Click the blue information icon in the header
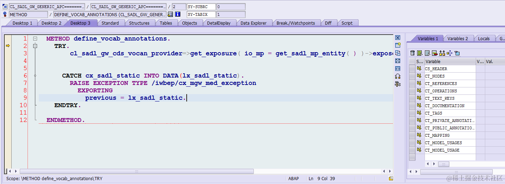Screen dimensions: 505x184 [x=178, y=14]
